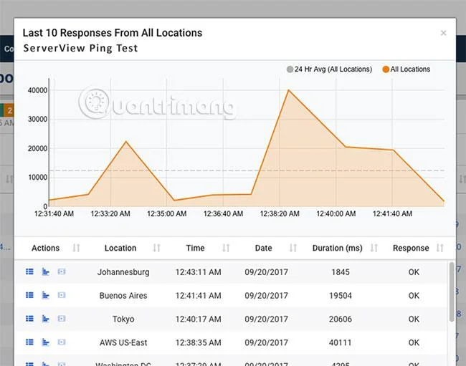Click the Time column header label
Screen dimensions: 466x366
pyautogui.click(x=195, y=248)
